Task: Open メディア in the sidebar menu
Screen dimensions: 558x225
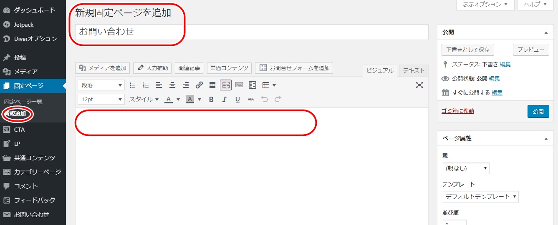Action: pos(26,72)
